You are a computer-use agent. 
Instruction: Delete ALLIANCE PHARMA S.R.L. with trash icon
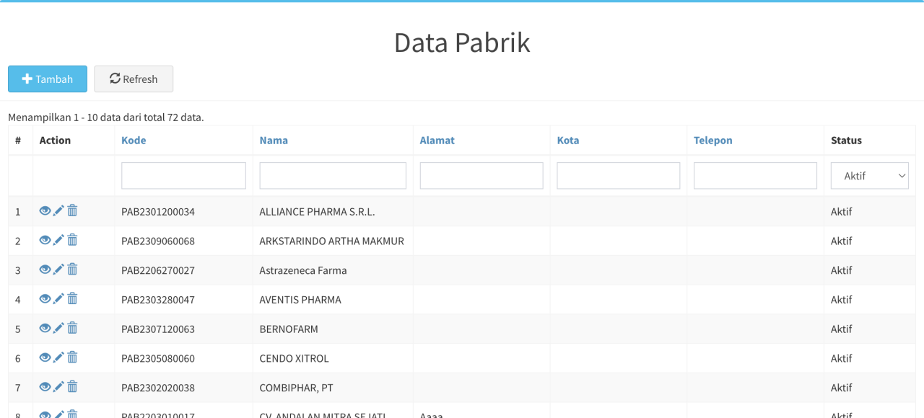pyautogui.click(x=72, y=210)
